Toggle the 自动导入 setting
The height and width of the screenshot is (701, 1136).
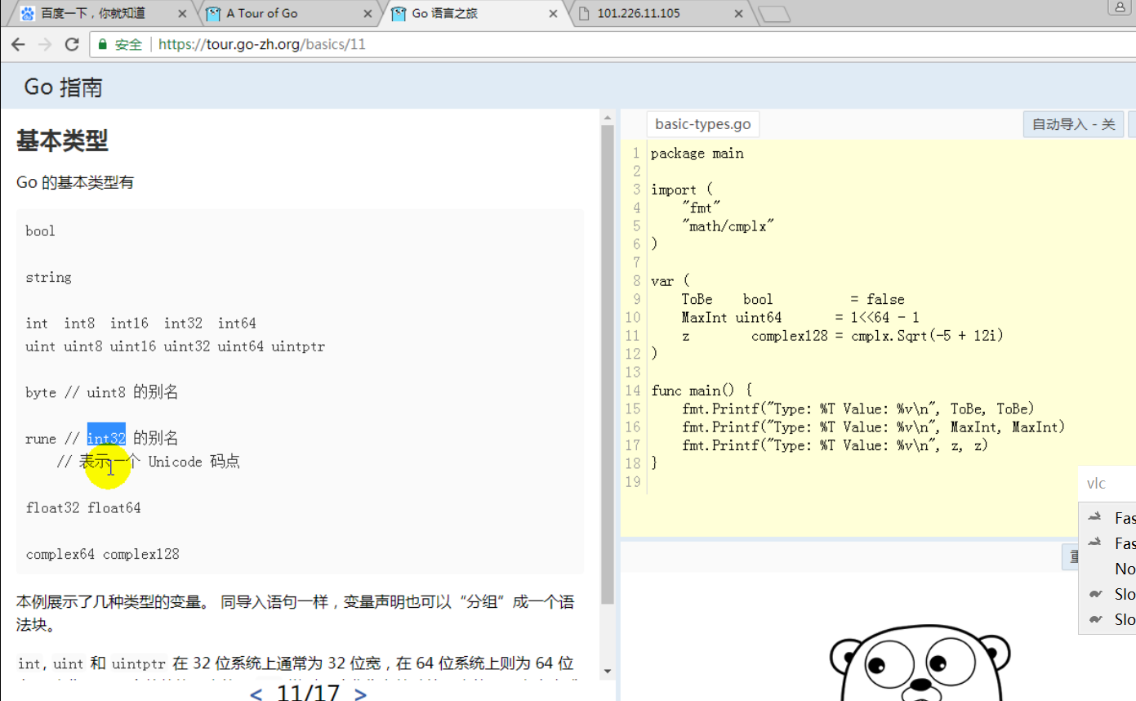(x=1072, y=123)
